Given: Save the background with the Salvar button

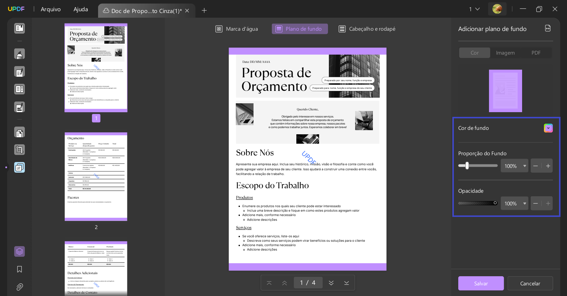Looking at the screenshot, I should (480, 283).
